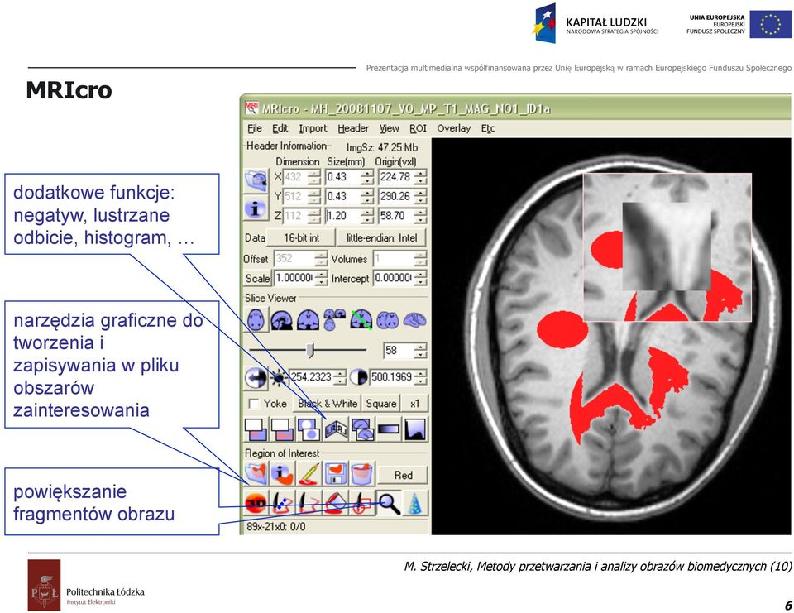Click the 16-bit int data type button
Screen dimensions: 794x613
(x=301, y=237)
